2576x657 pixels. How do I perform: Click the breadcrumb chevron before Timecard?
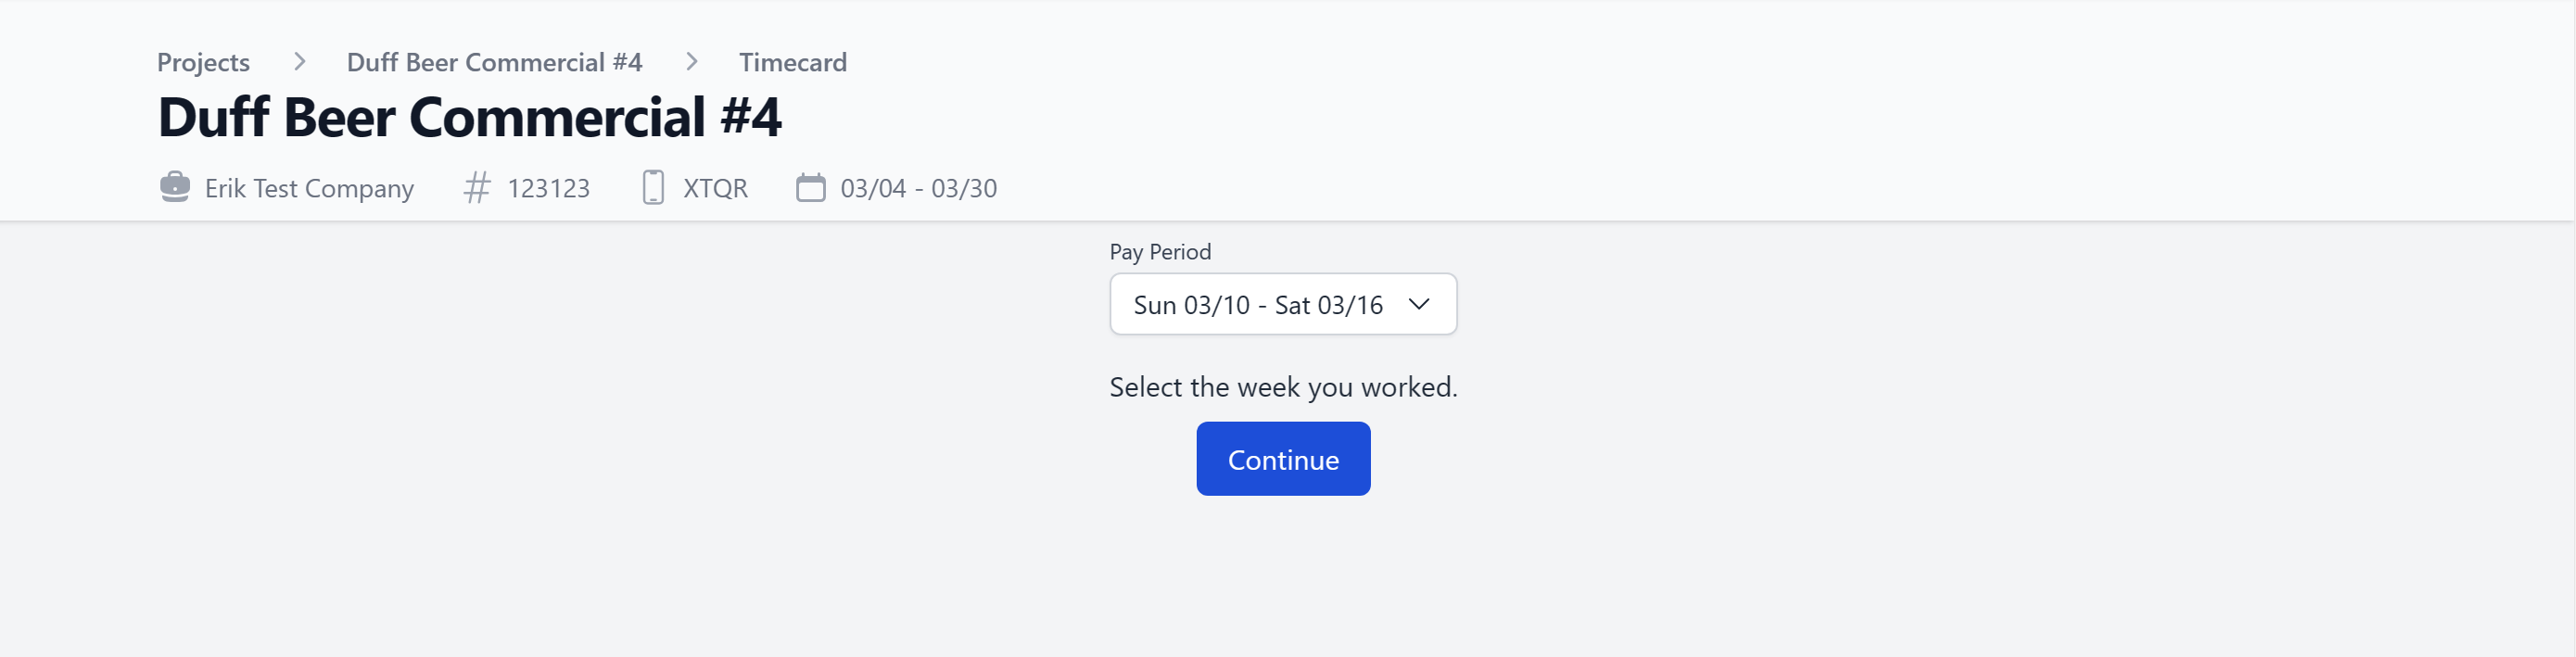pos(691,62)
